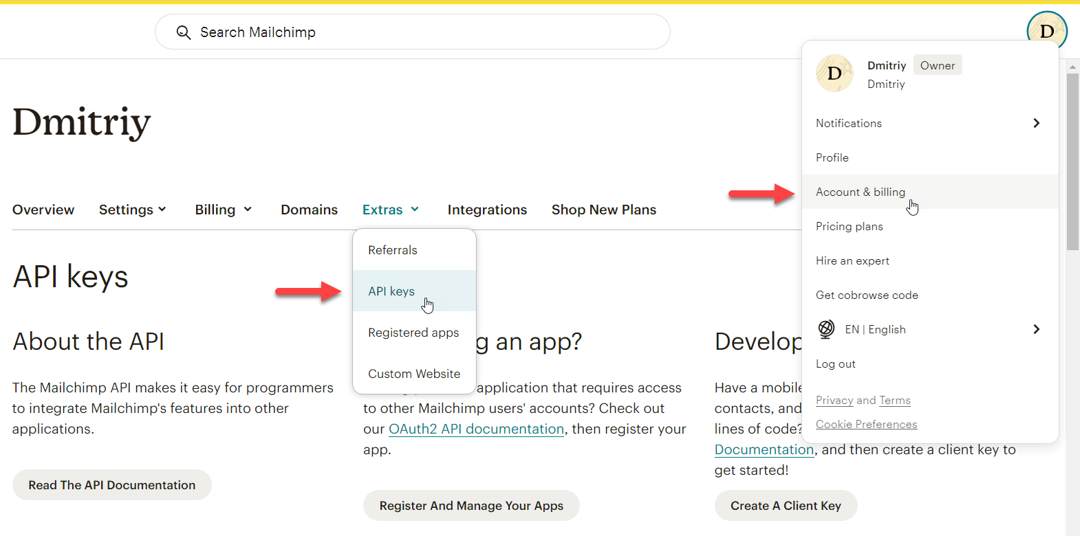Screen dimensions: 1080x536
Task: Open the Documentation link in Develop section
Action: click(x=764, y=449)
